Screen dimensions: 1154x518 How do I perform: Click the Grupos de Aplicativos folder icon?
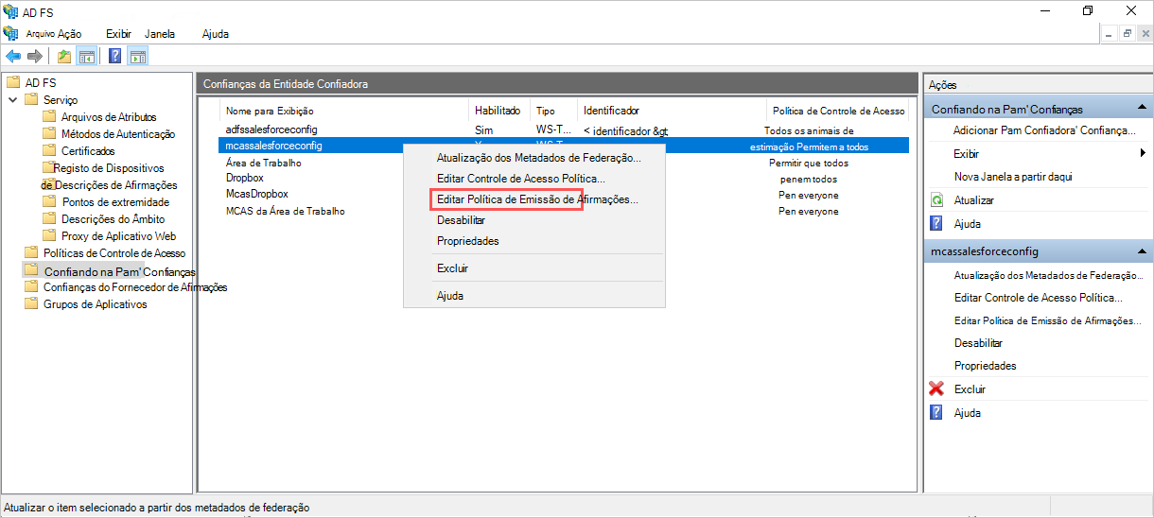click(x=31, y=303)
